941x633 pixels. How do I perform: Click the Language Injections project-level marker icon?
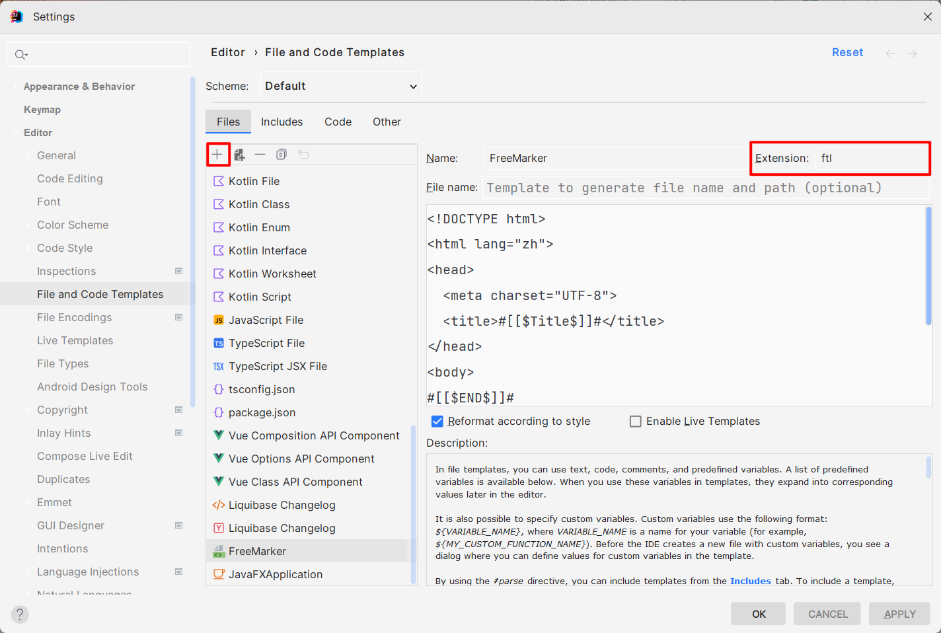tap(178, 572)
